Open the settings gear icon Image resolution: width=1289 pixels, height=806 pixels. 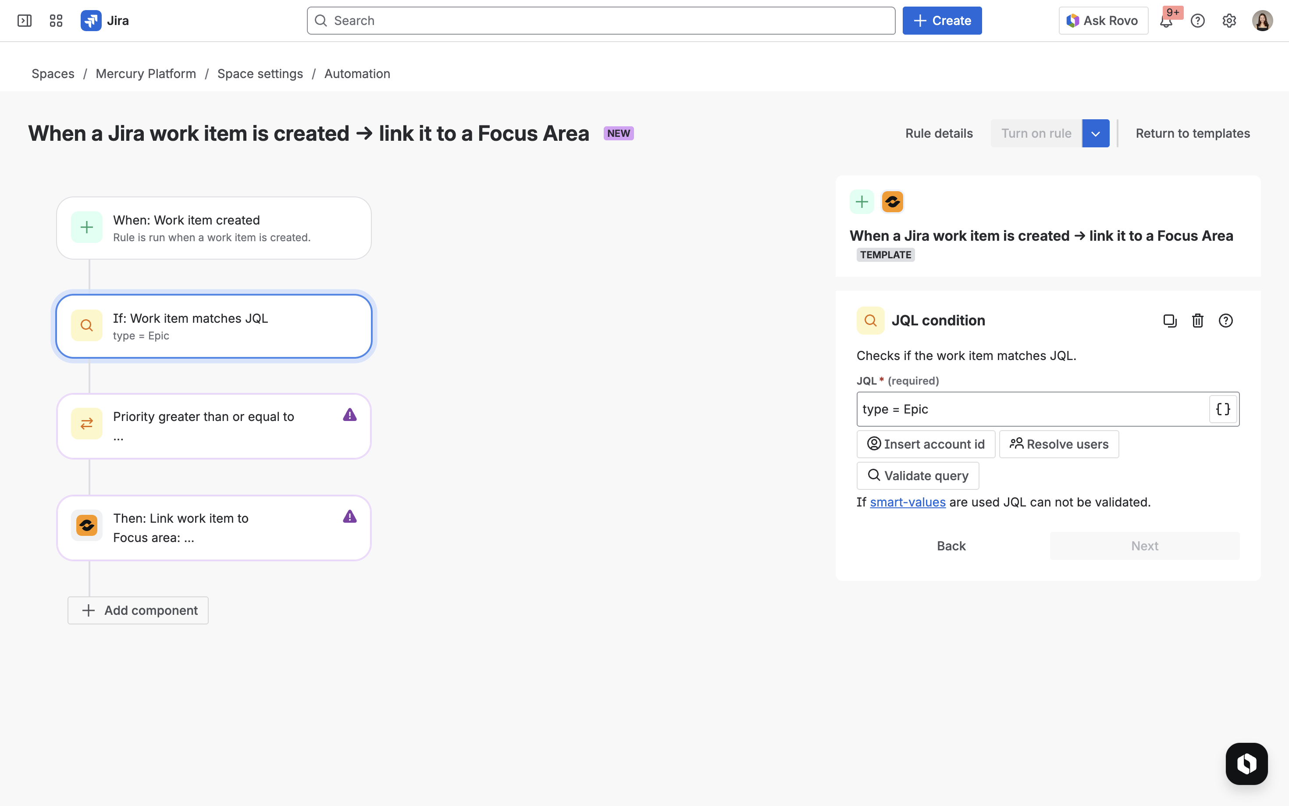click(x=1229, y=21)
